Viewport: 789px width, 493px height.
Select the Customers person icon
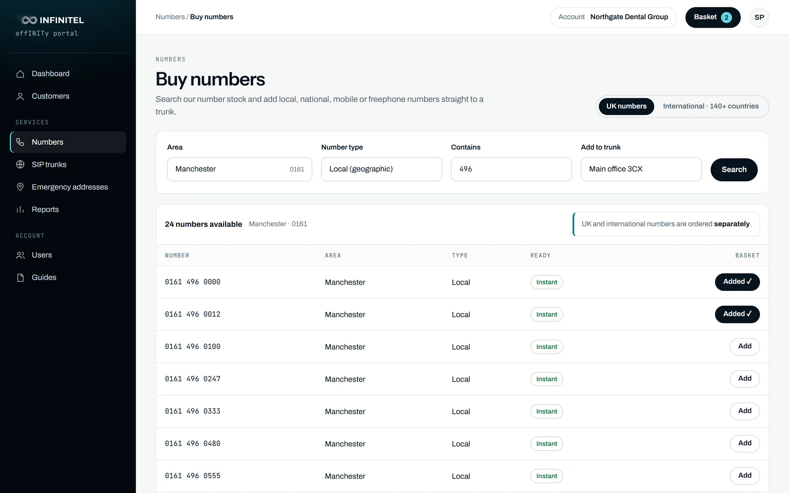[x=20, y=97]
